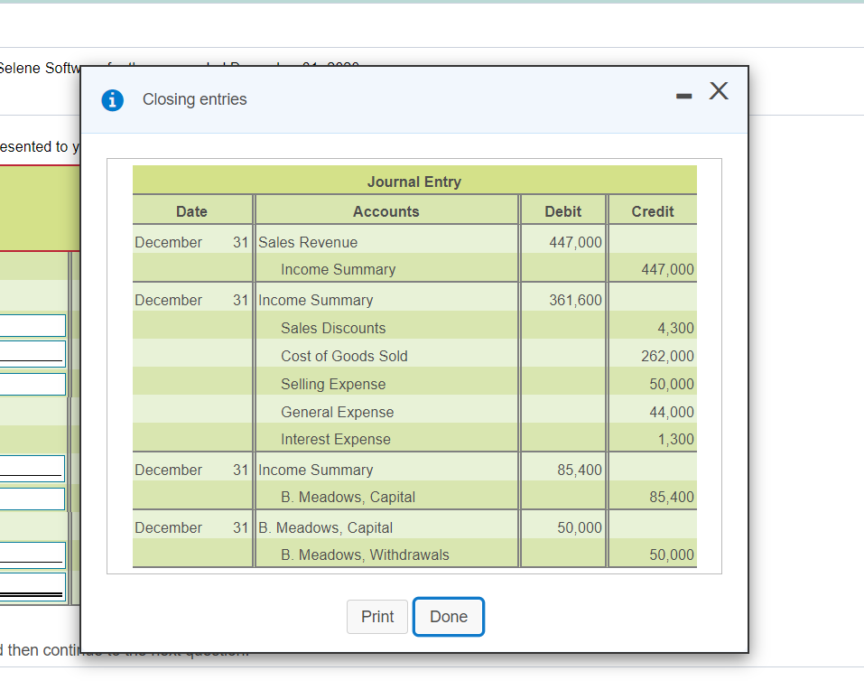Screen dimensions: 864x699
Task: Click the Done button to confirm
Action: pos(448,616)
